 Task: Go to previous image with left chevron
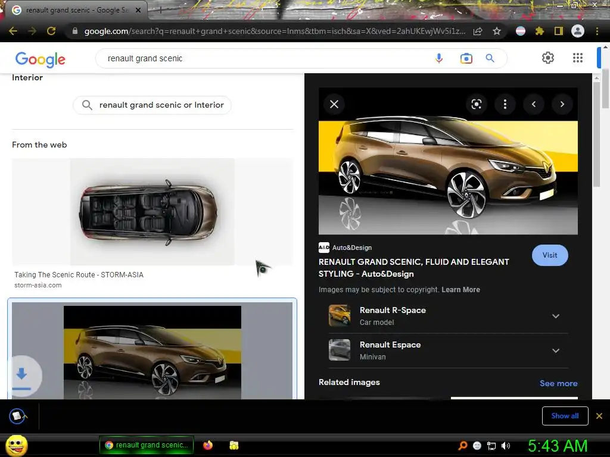[534, 104]
